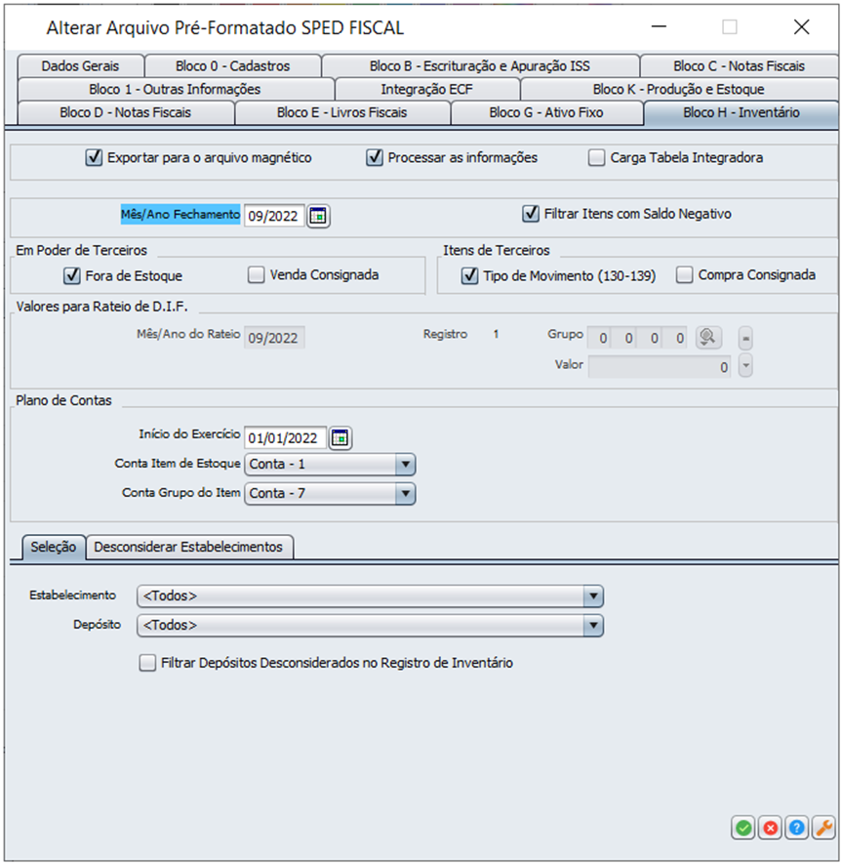Click the Mês/Ano do Rateio field
The width and height of the screenshot is (842, 864).
click(274, 338)
